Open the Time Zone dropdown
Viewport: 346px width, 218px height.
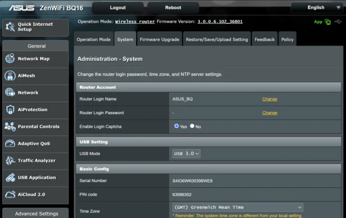238,207
